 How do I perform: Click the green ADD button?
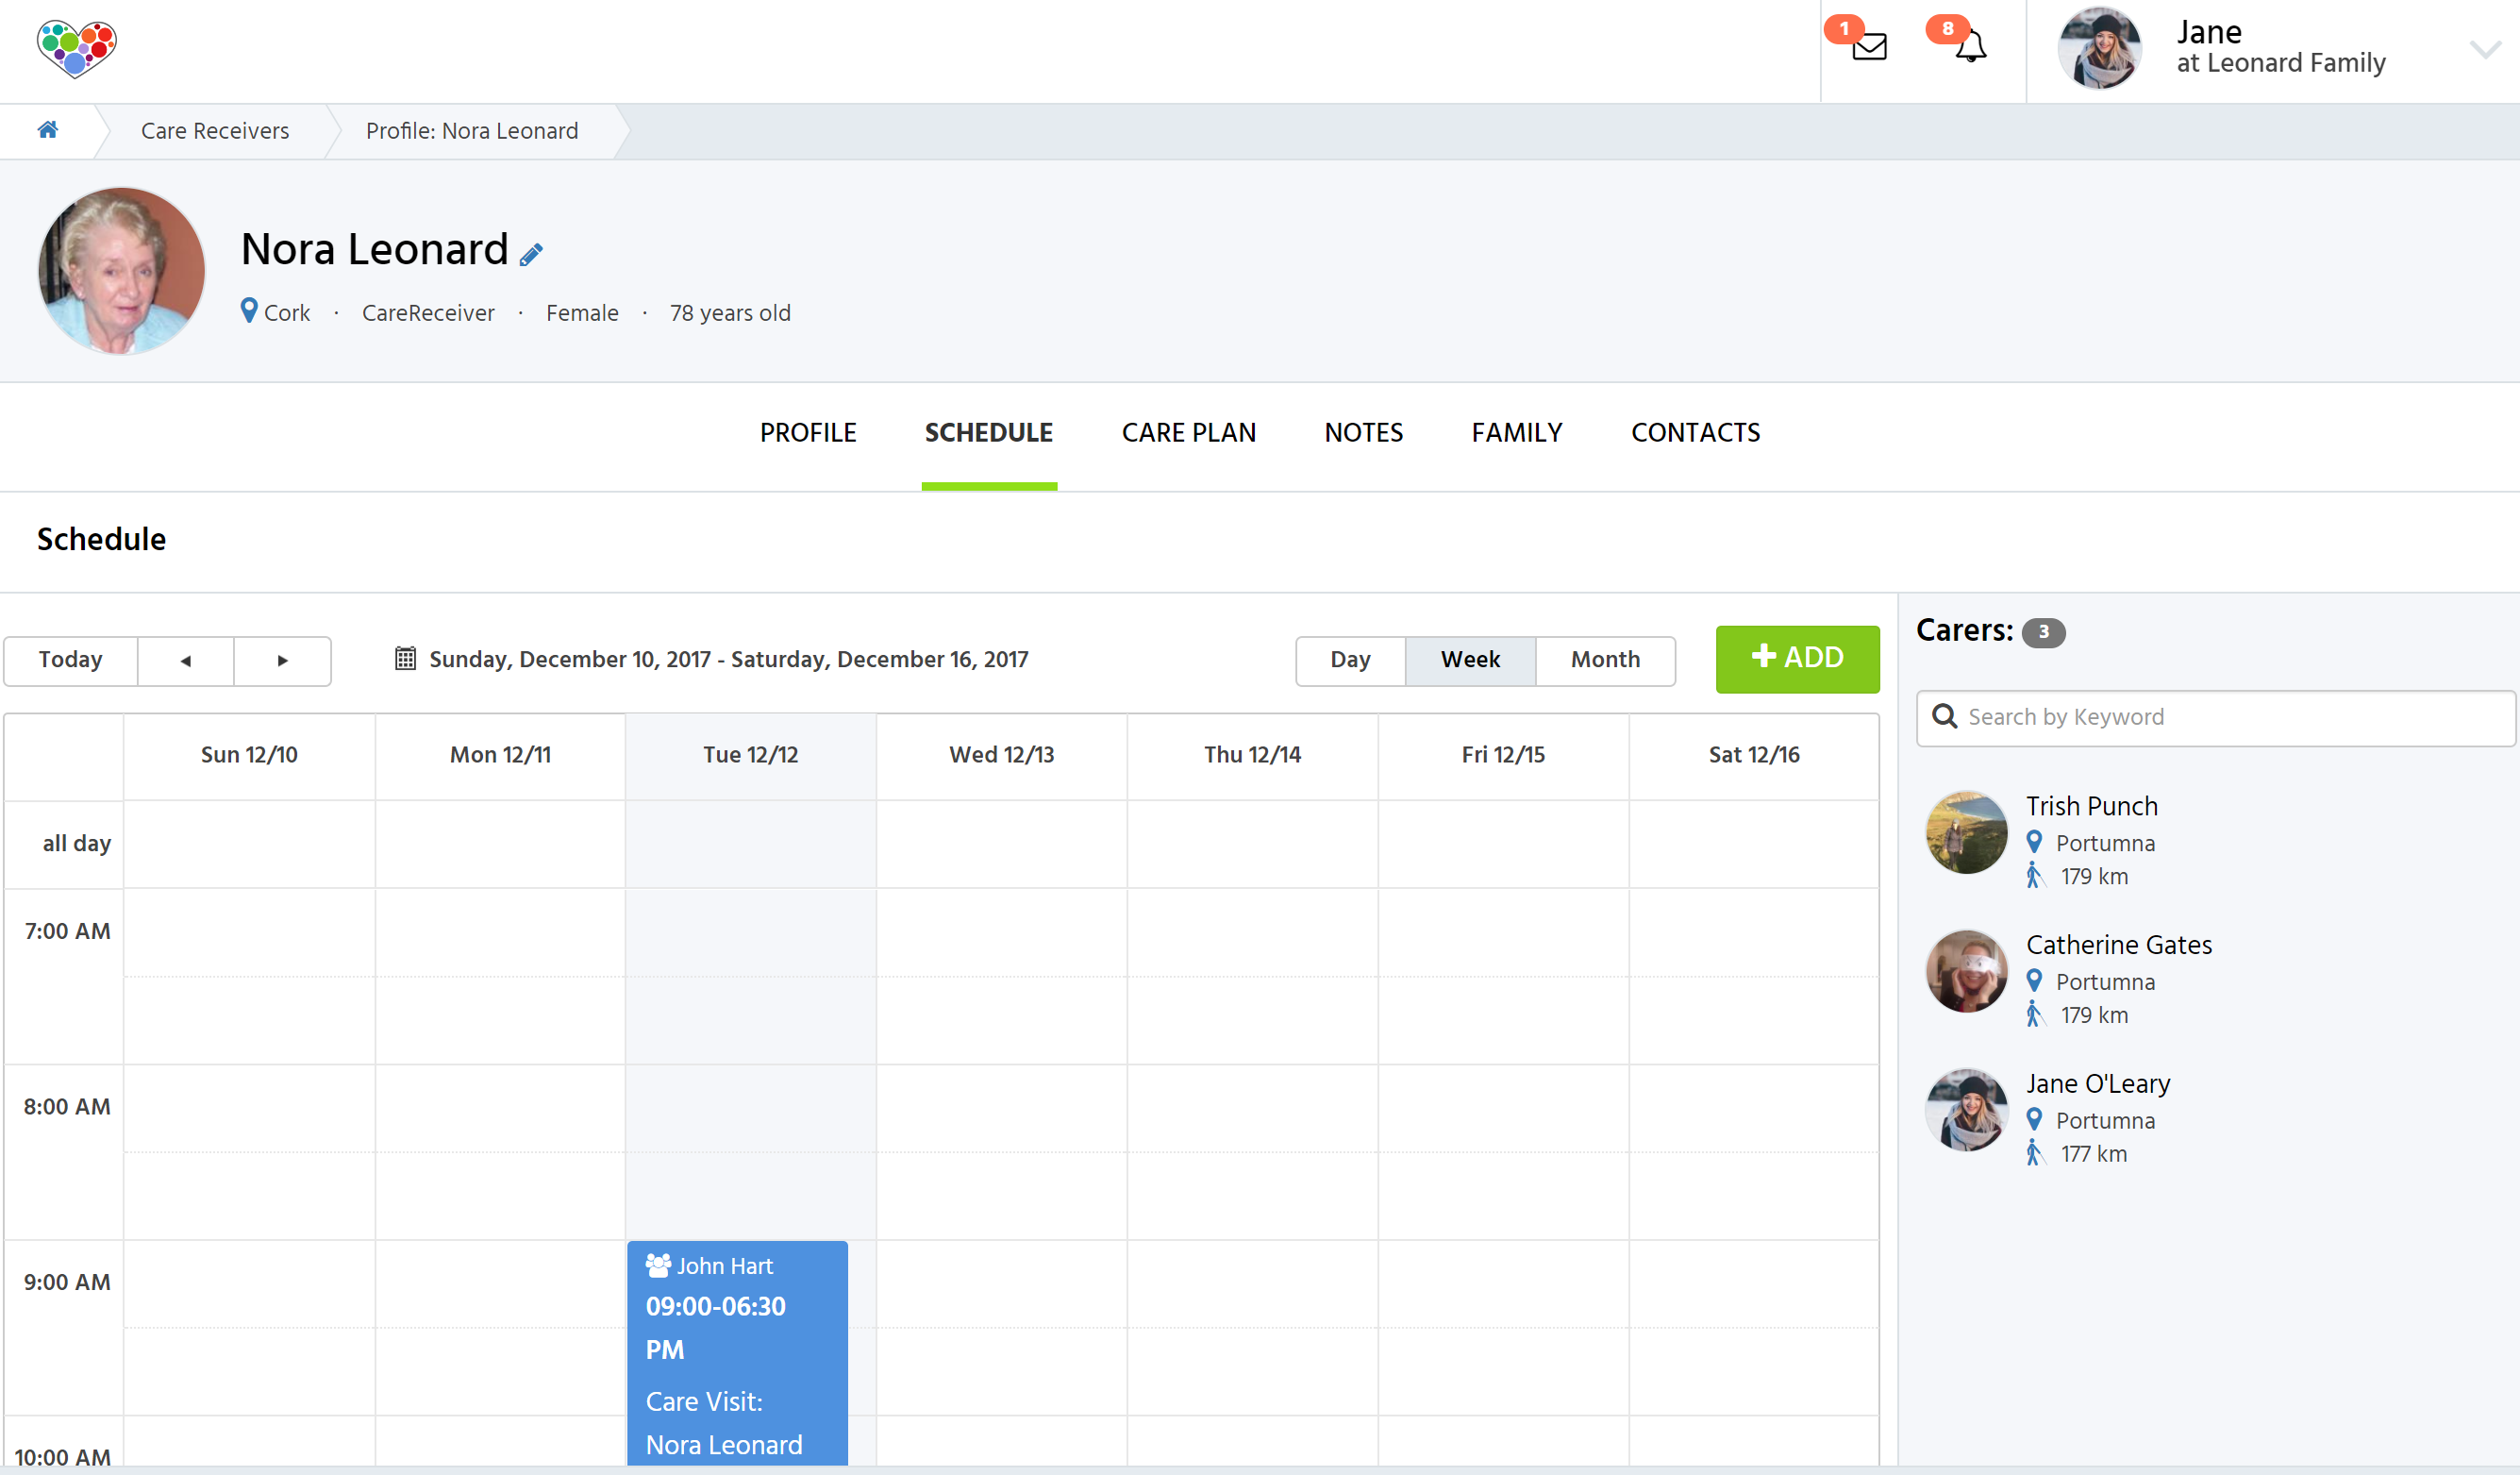coord(1796,658)
